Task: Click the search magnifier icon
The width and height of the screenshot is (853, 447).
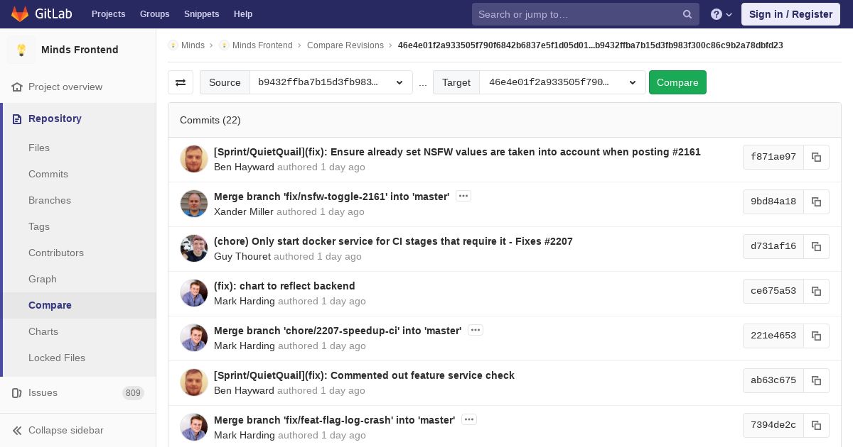Action: 687,14
